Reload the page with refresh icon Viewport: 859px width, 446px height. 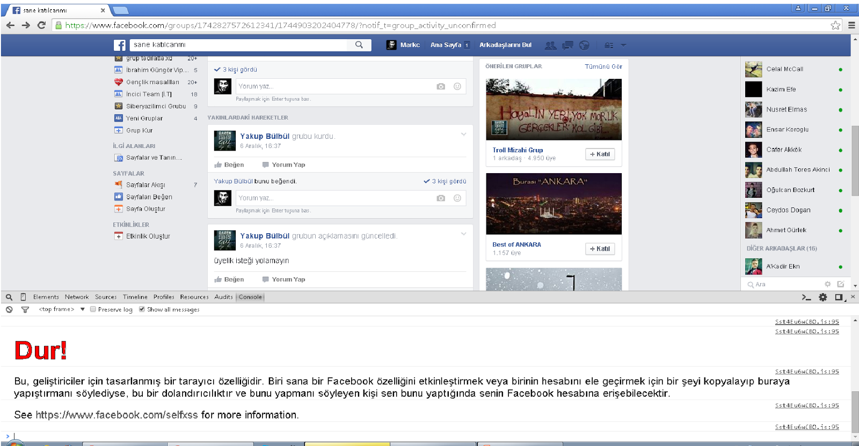pyautogui.click(x=41, y=25)
